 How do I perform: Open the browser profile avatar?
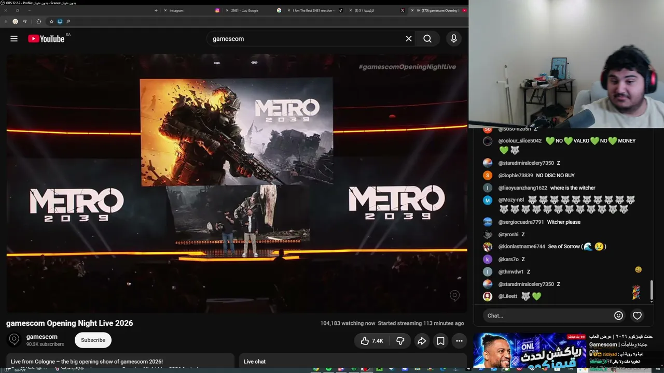[x=15, y=21]
